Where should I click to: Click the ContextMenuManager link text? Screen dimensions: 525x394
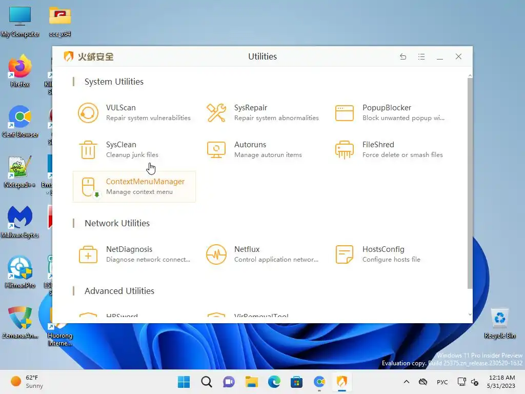pos(145,182)
